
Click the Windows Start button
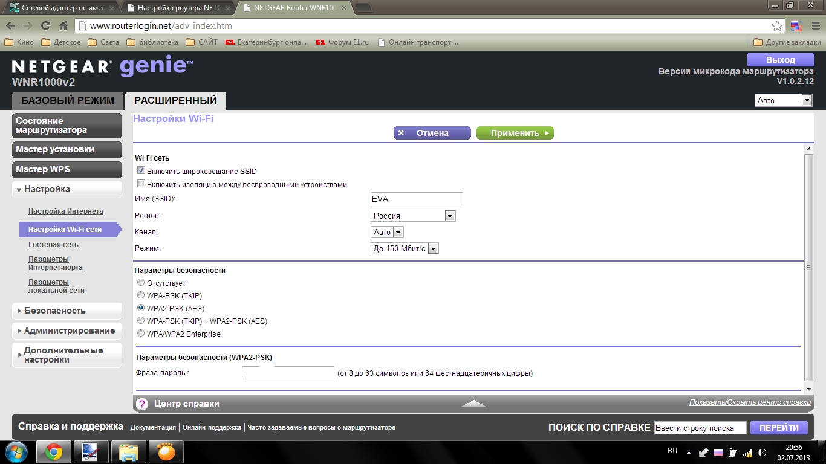[x=15, y=452]
